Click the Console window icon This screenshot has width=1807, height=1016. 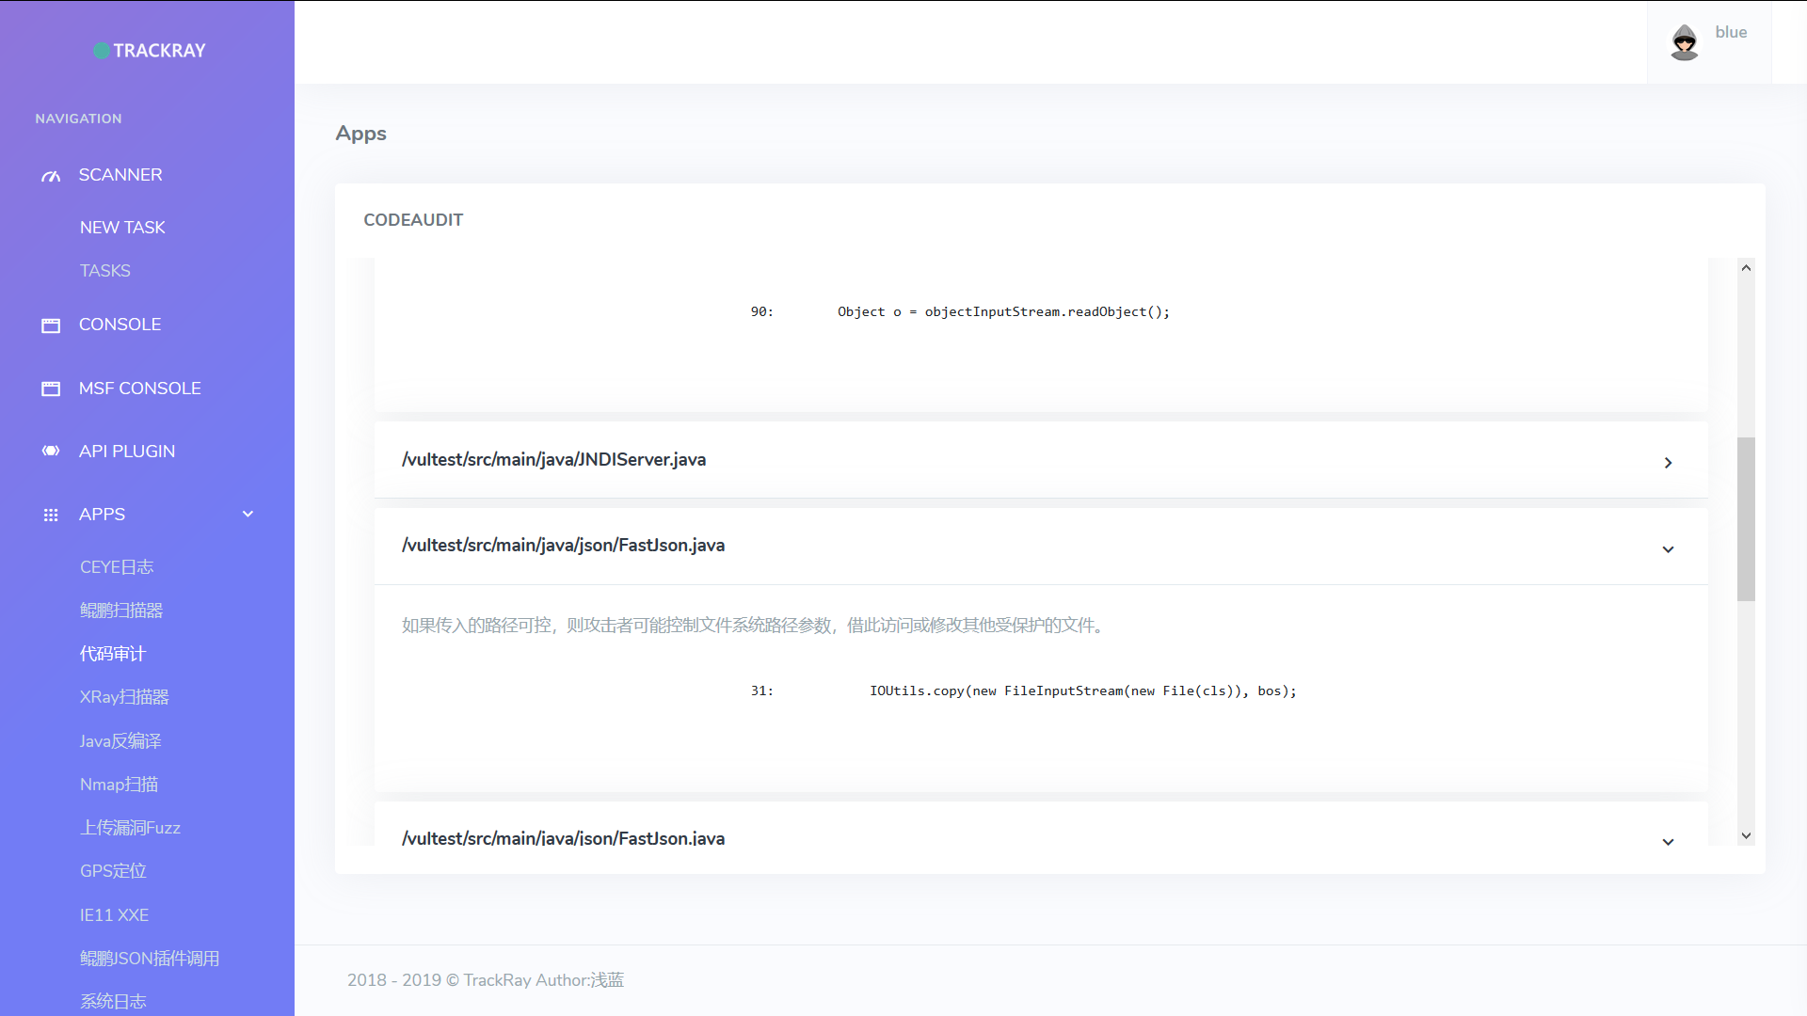click(x=51, y=325)
